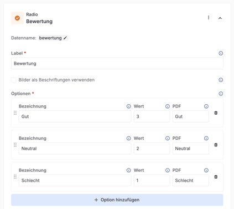Show PDF info in Gut row
The width and height of the screenshot is (234, 209).
pyautogui.click(x=206, y=106)
